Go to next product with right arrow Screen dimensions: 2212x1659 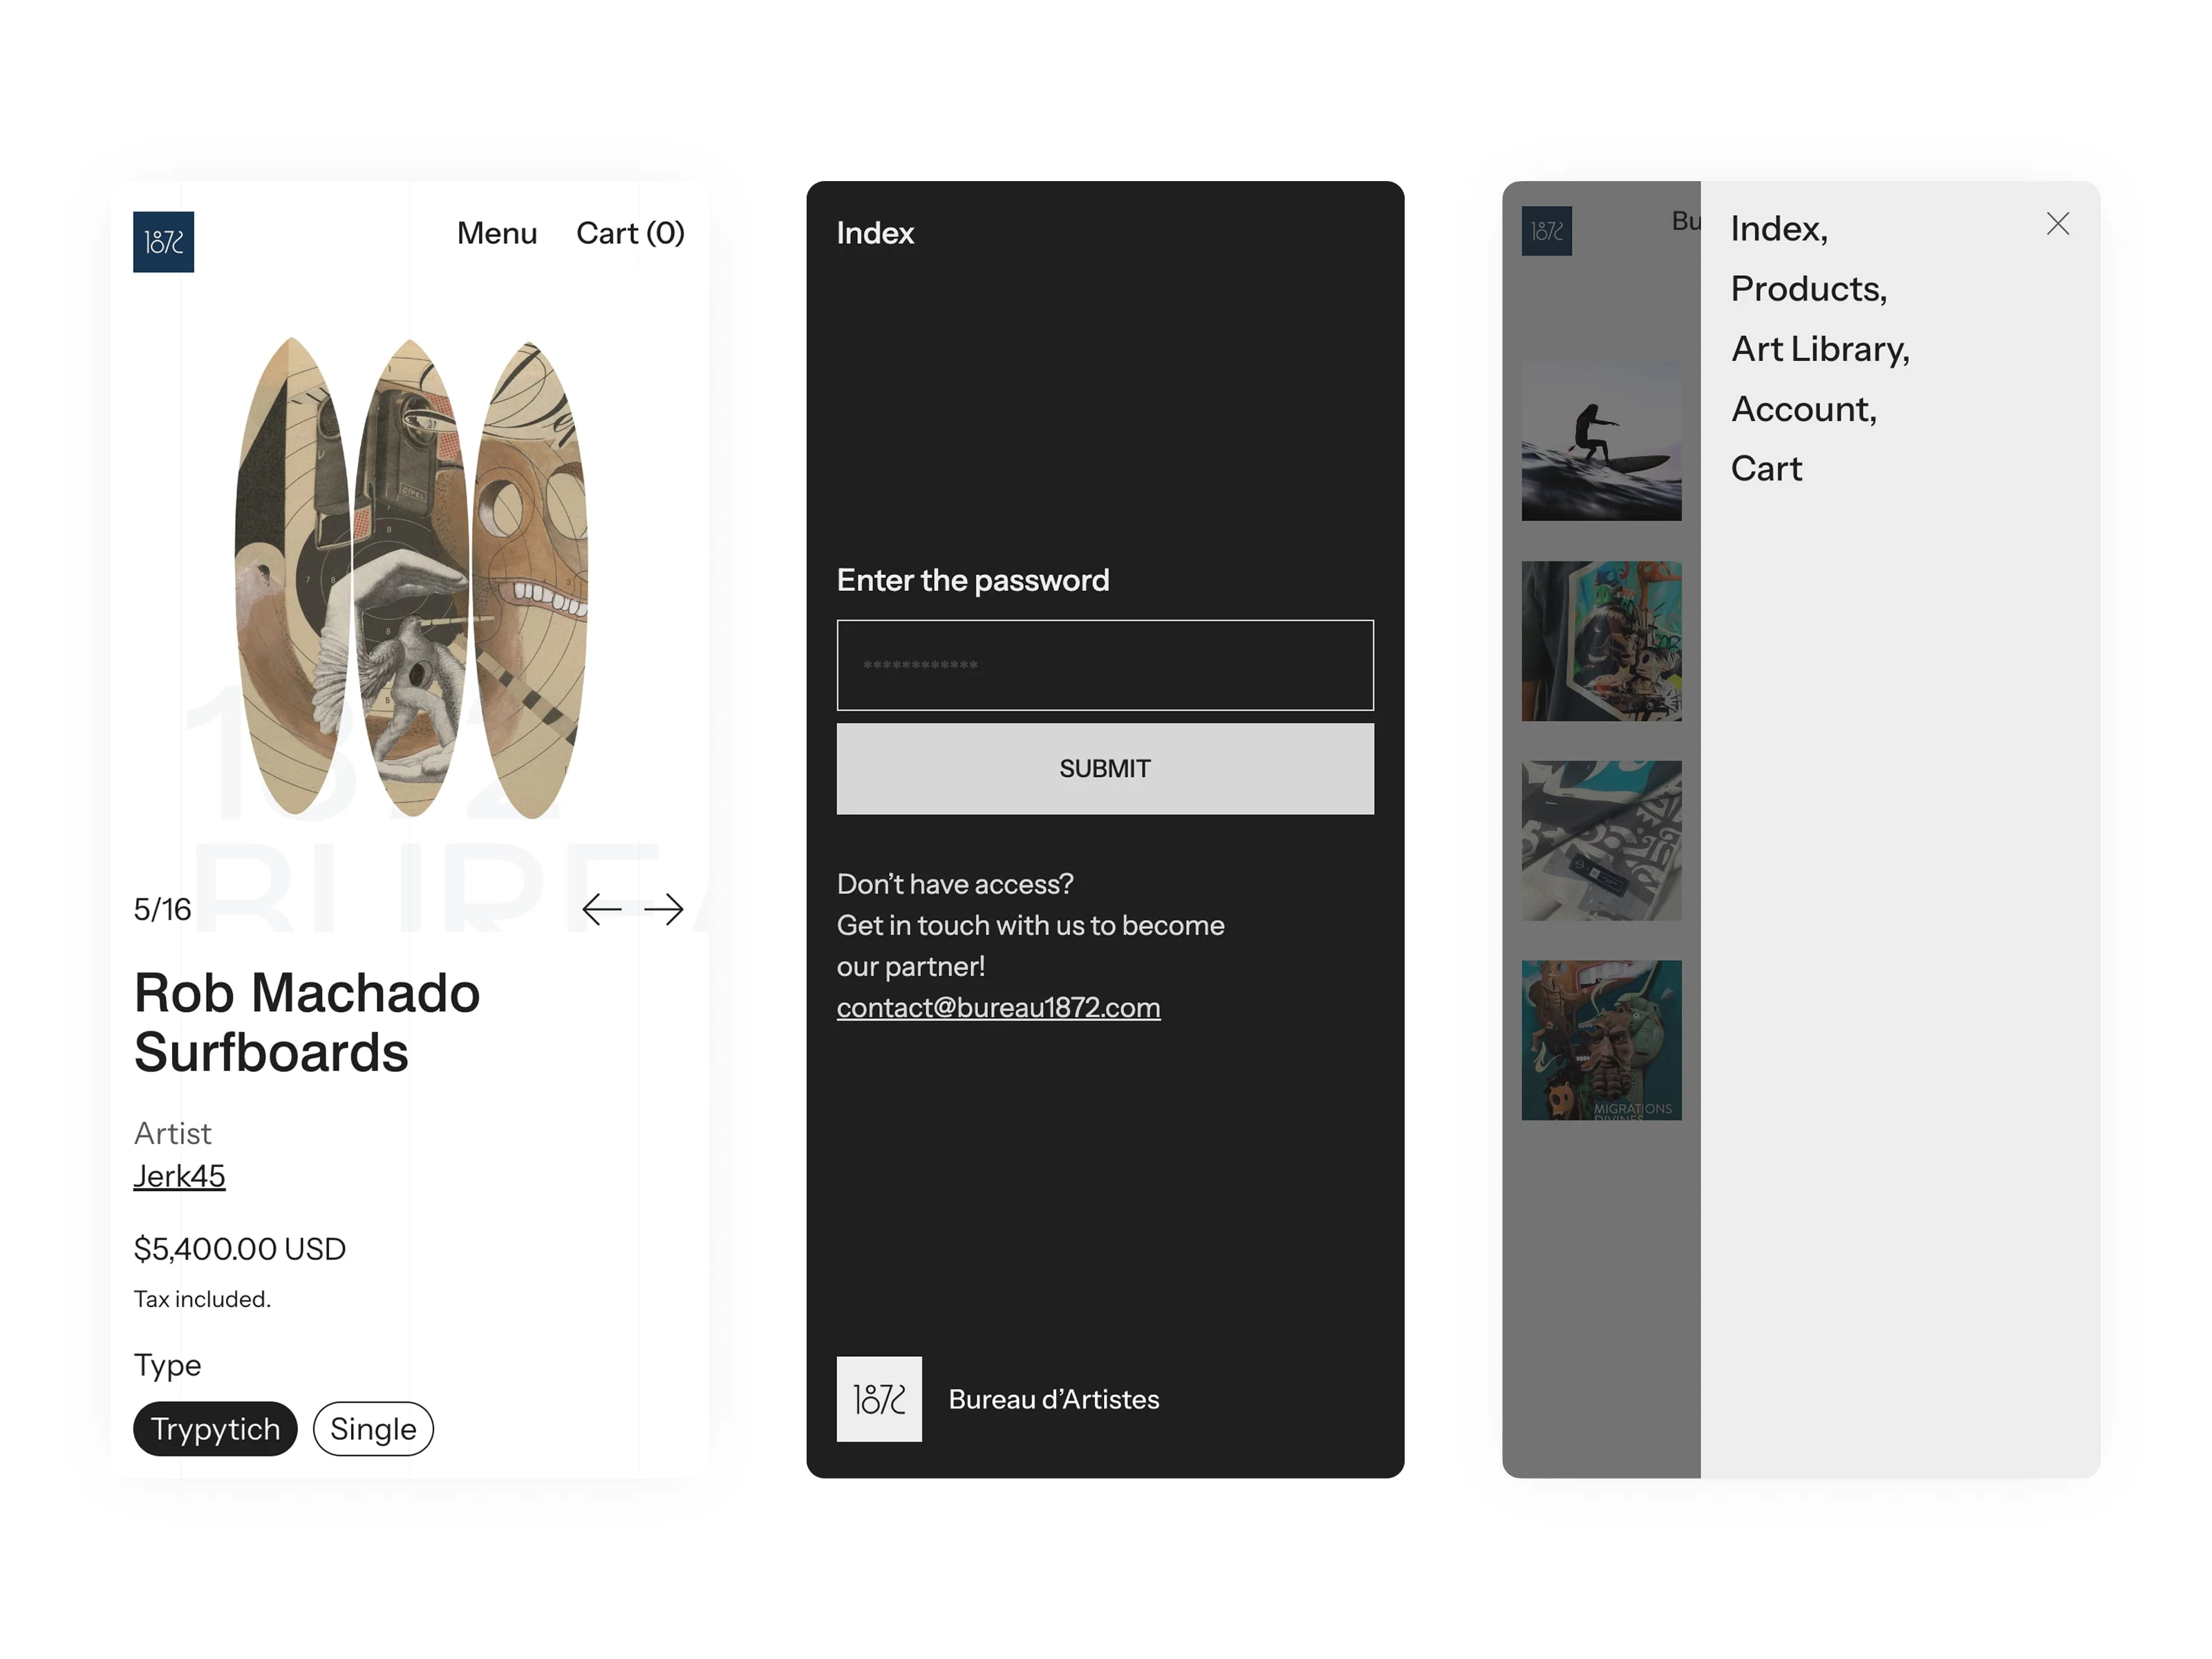coord(664,909)
